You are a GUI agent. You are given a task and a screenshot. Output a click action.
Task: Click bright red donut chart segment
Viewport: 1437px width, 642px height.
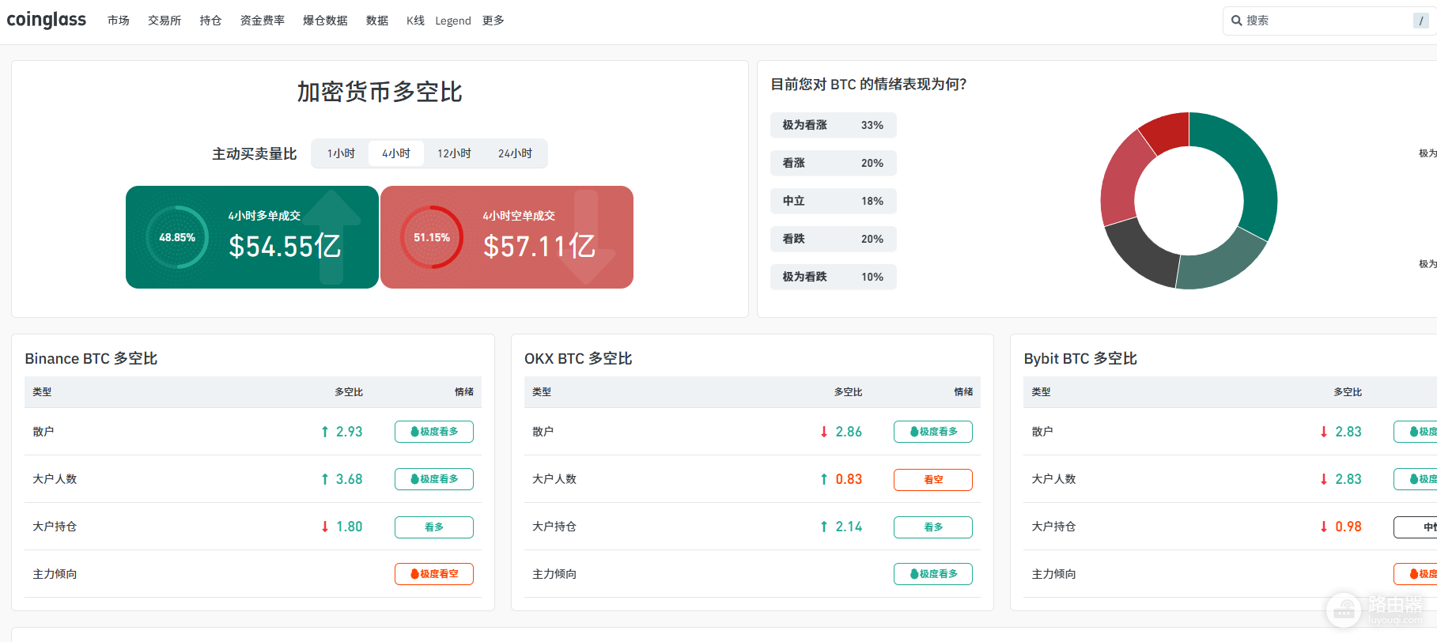pyautogui.click(x=1167, y=131)
